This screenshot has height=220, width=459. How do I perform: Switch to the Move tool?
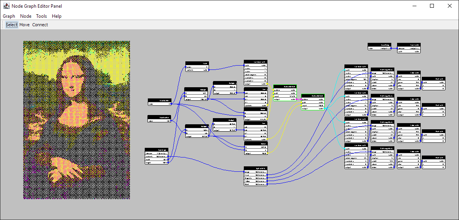click(x=24, y=25)
